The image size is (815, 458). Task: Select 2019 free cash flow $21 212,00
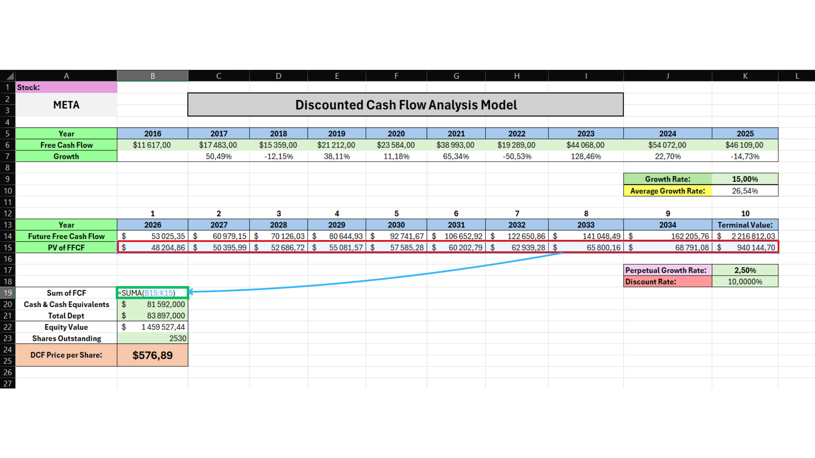coord(337,145)
